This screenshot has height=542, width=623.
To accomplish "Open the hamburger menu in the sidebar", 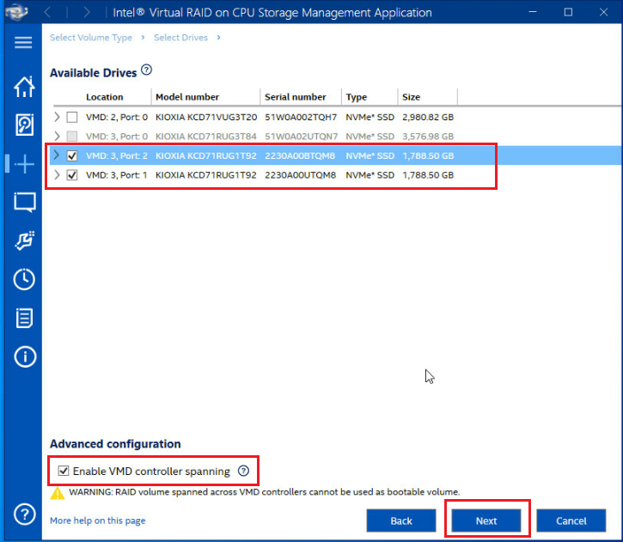I will coord(23,42).
